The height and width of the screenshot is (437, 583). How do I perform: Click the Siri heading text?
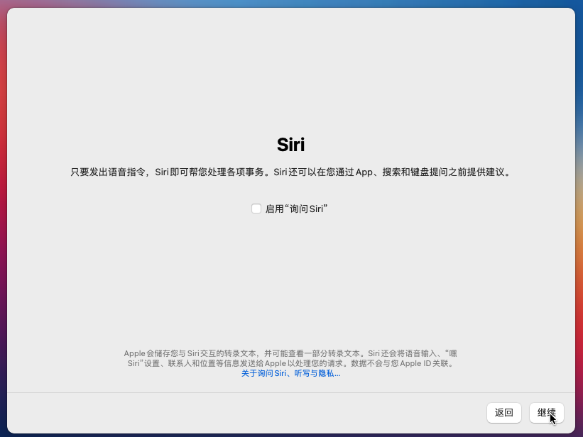290,145
